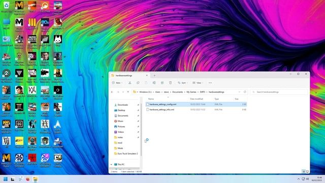Open the Windows Start button
Image resolution: width=325 pixels, height=183 pixels.
point(6,179)
